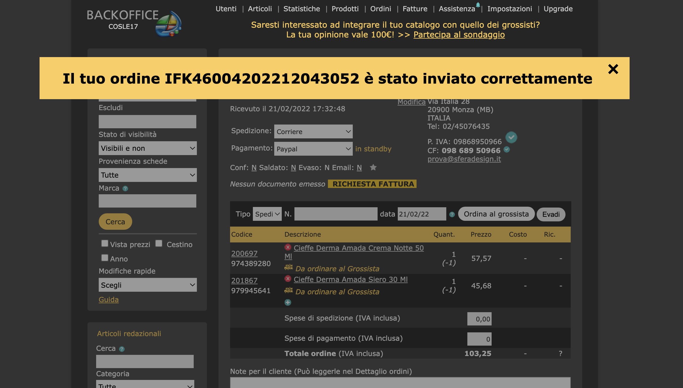The width and height of the screenshot is (683, 388).
Task: Open notifications via the Assistenza bell icon
Action: (478, 4)
